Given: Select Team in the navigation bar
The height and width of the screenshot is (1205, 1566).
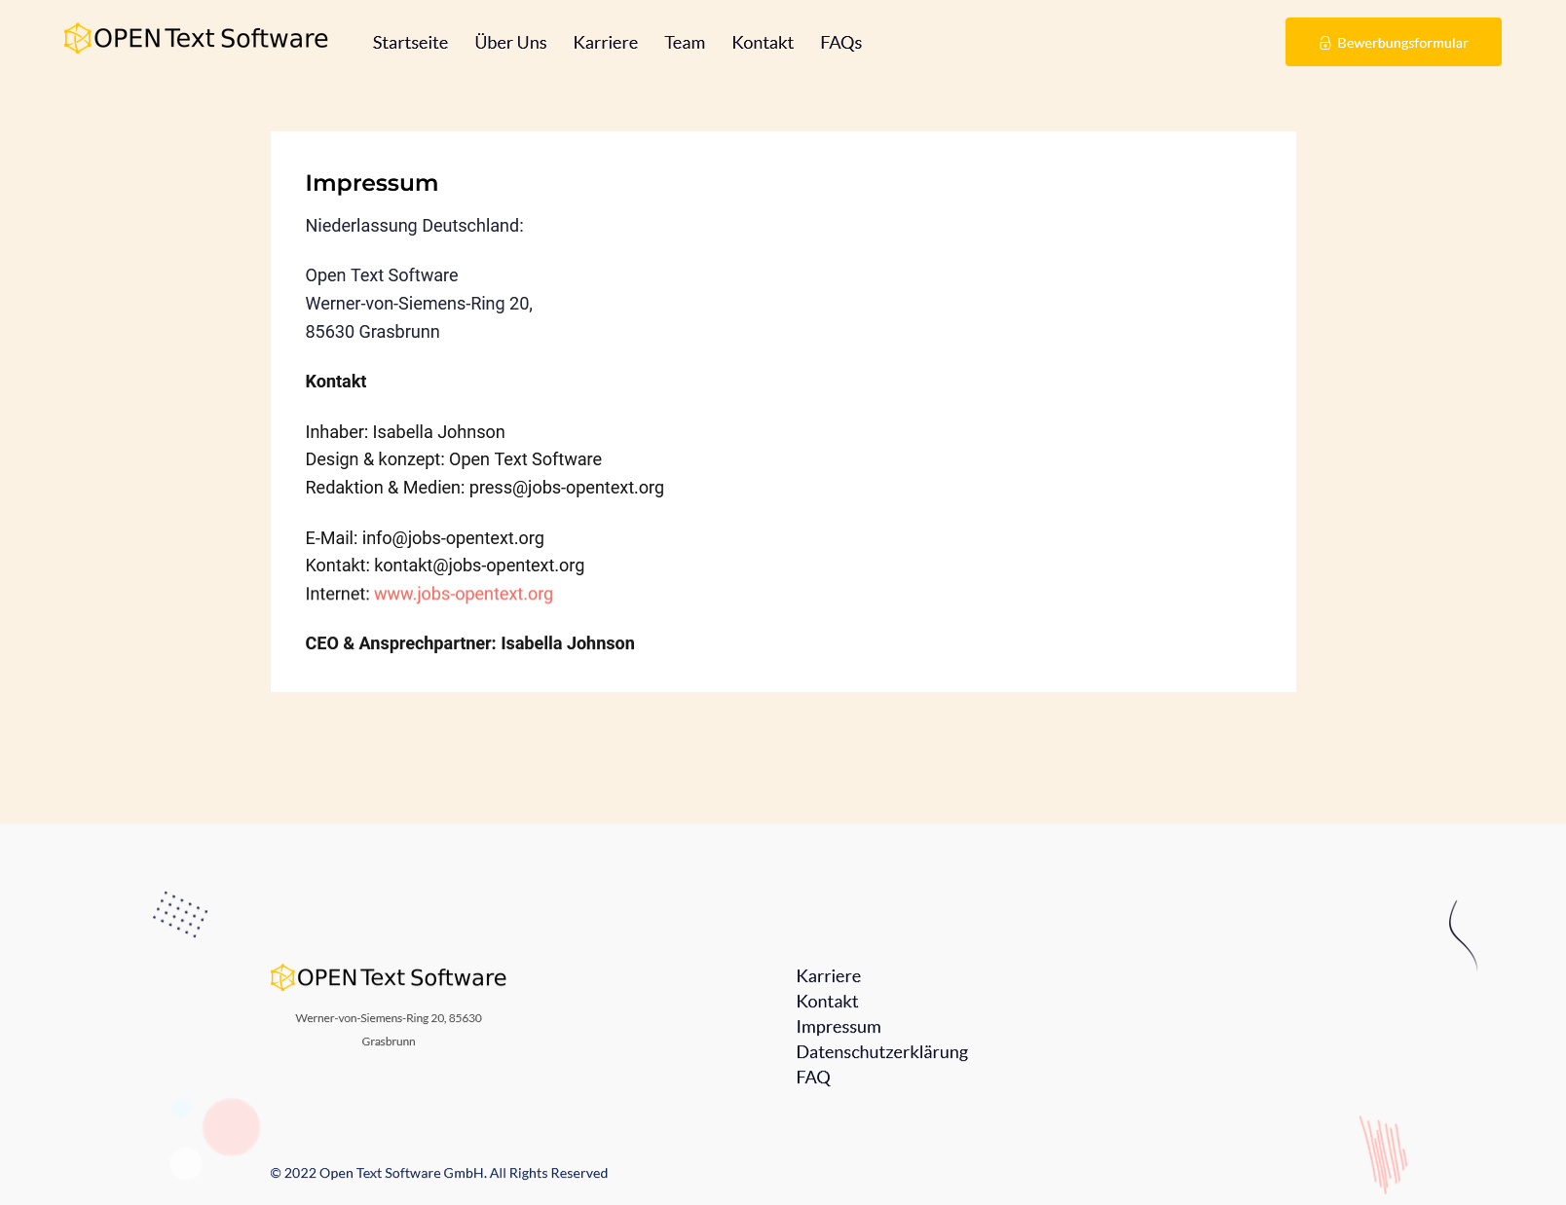Looking at the screenshot, I should click(685, 43).
